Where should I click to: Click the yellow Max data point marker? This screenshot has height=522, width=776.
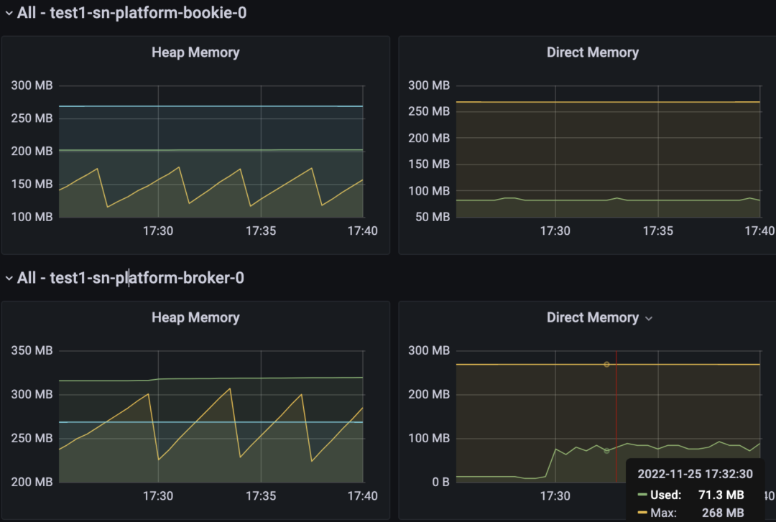coord(606,365)
